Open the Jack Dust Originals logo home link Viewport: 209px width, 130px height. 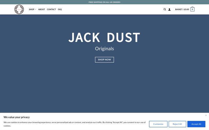(19, 9)
